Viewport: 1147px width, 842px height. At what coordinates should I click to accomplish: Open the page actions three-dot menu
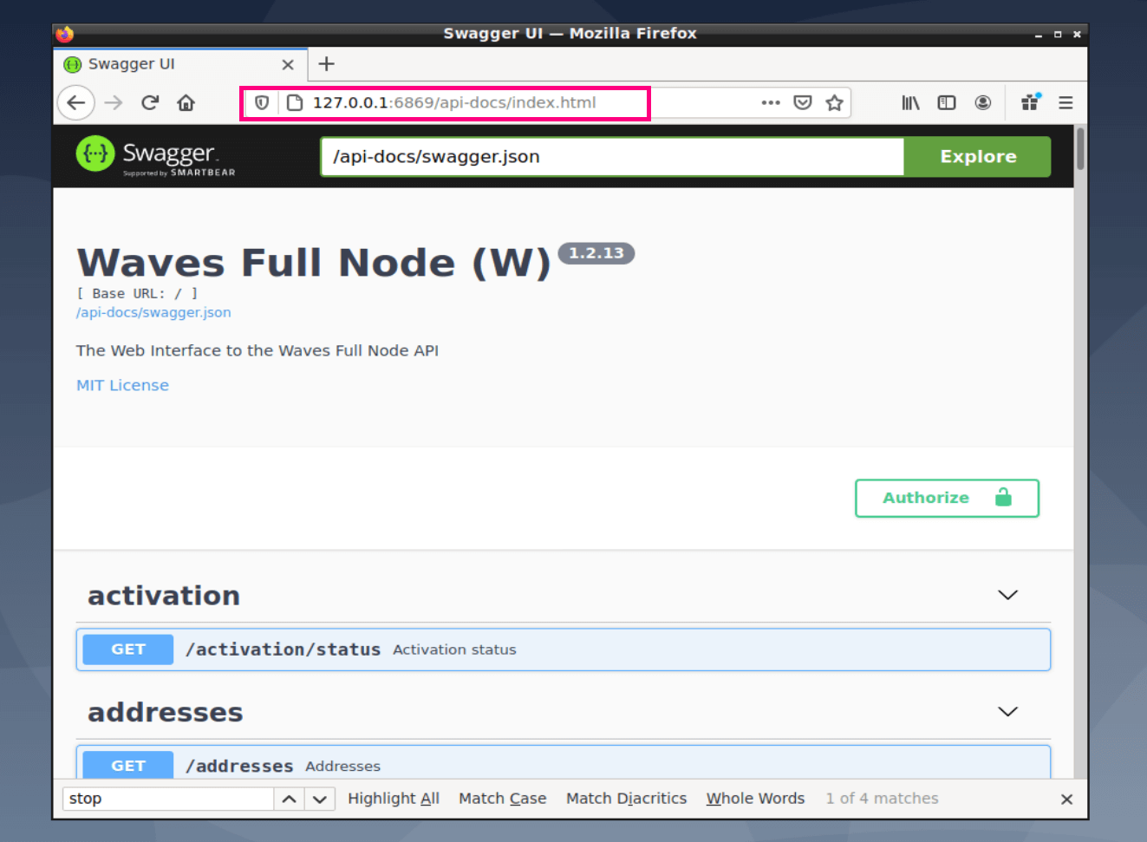(771, 102)
